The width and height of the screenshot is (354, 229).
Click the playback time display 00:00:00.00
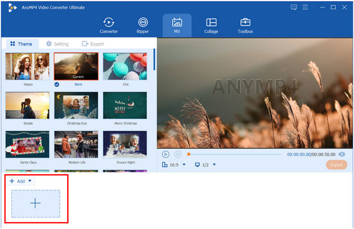point(299,154)
